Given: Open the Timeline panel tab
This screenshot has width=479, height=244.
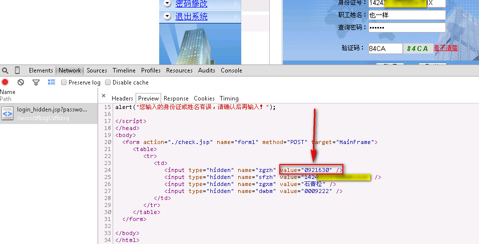Looking at the screenshot, I should click(124, 70).
